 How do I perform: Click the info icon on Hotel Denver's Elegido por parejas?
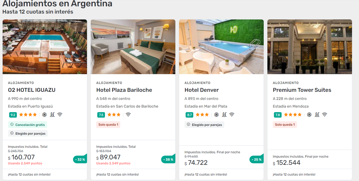point(188,124)
